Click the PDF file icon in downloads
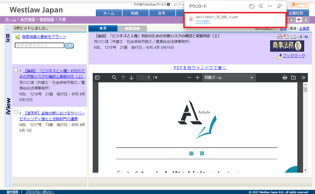Image resolution: width=315 pixels, height=194 pixels. click(191, 19)
